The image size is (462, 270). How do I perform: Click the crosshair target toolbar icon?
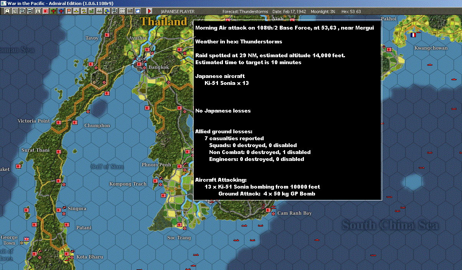[x=115, y=11]
